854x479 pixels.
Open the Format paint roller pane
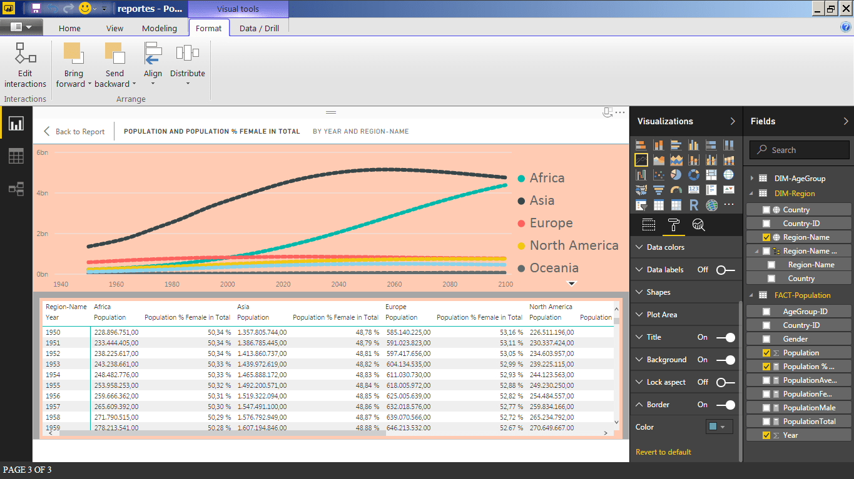tap(673, 225)
